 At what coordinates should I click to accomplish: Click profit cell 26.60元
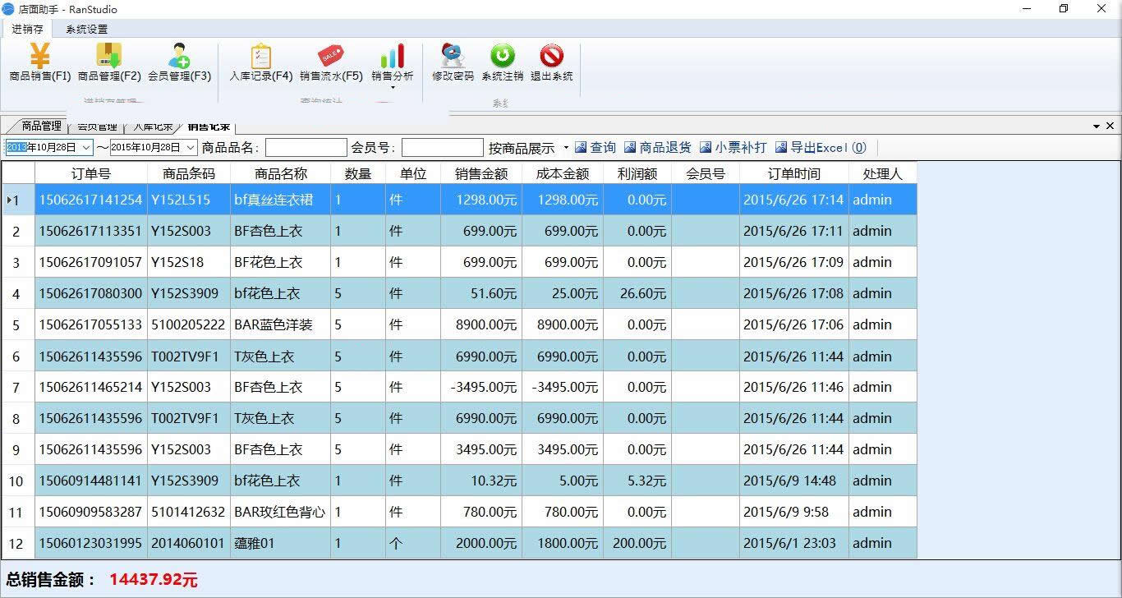(637, 294)
